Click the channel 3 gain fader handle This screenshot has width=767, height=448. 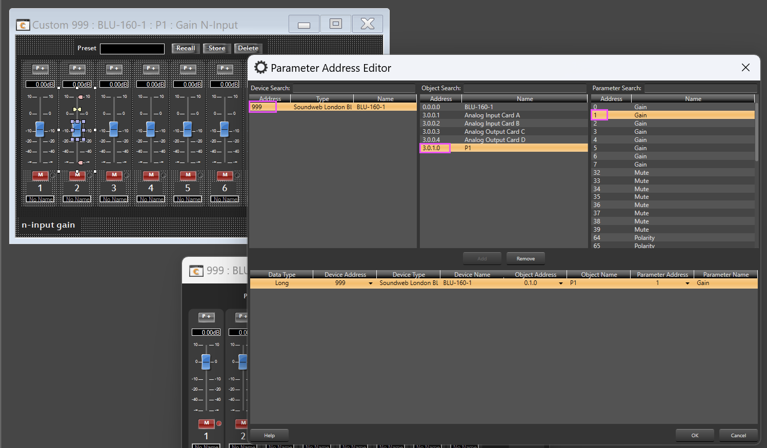tap(114, 129)
